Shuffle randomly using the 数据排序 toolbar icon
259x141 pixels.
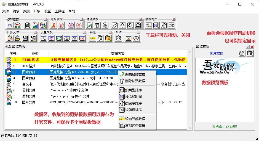(x=172, y=25)
